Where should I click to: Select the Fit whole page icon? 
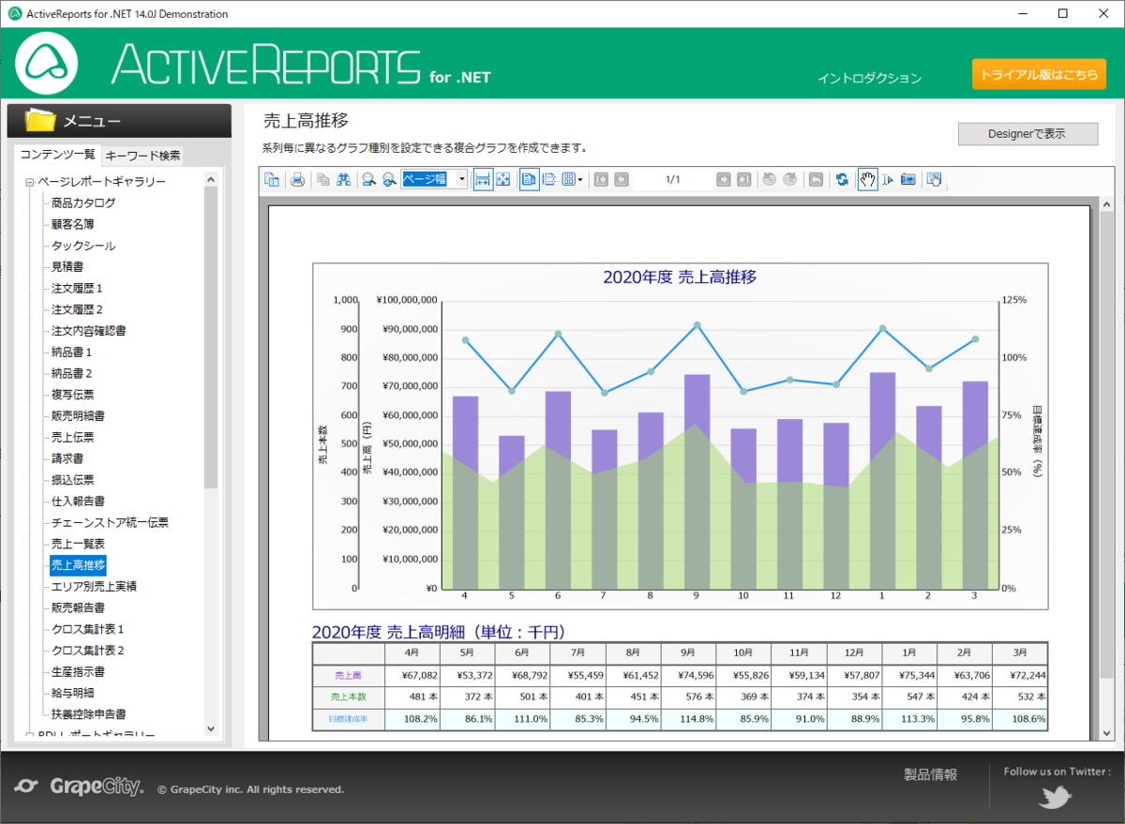(503, 179)
